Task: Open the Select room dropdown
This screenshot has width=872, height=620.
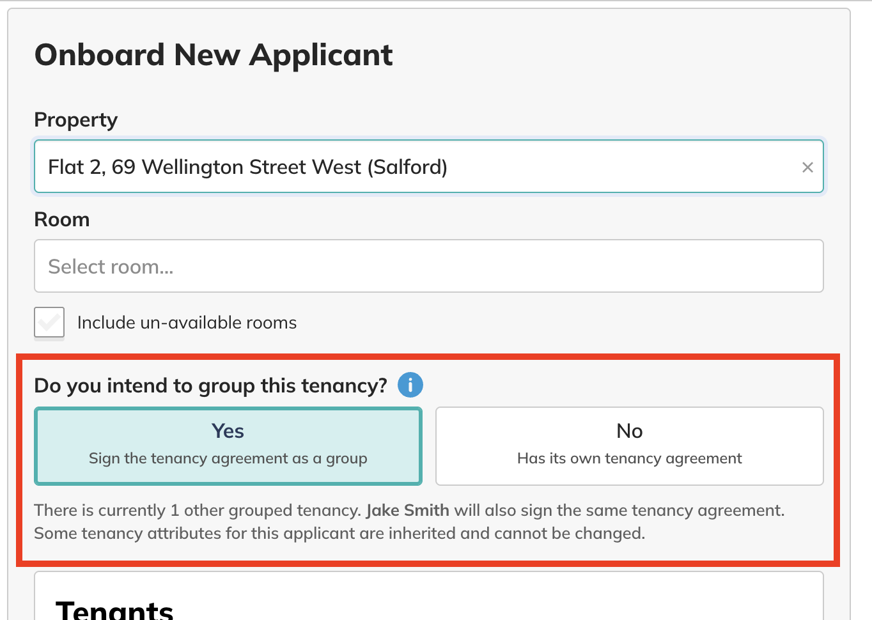Action: tap(429, 266)
